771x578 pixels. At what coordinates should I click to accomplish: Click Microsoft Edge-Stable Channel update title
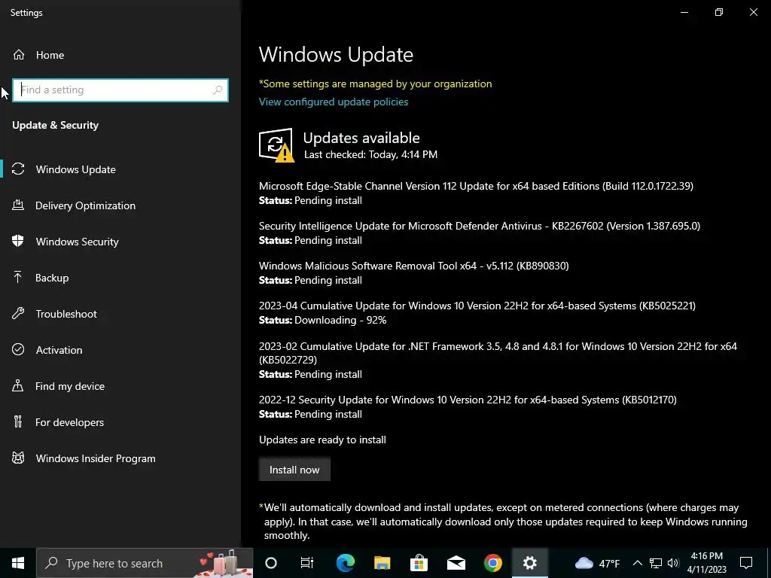coord(476,186)
